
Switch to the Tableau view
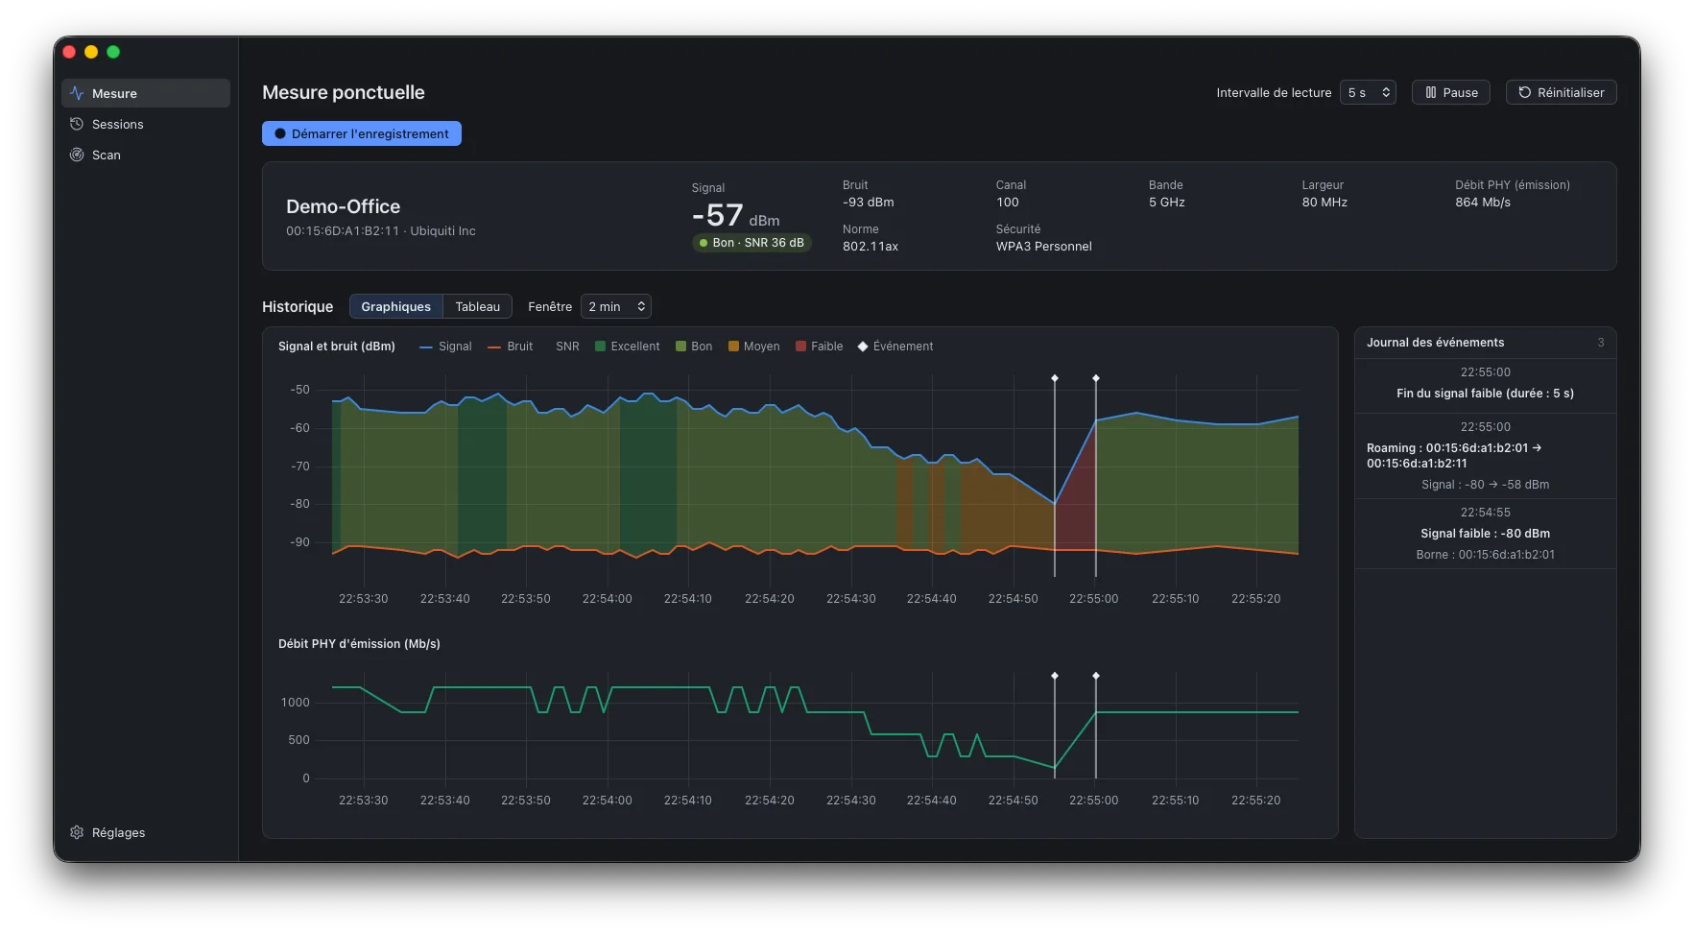click(477, 306)
